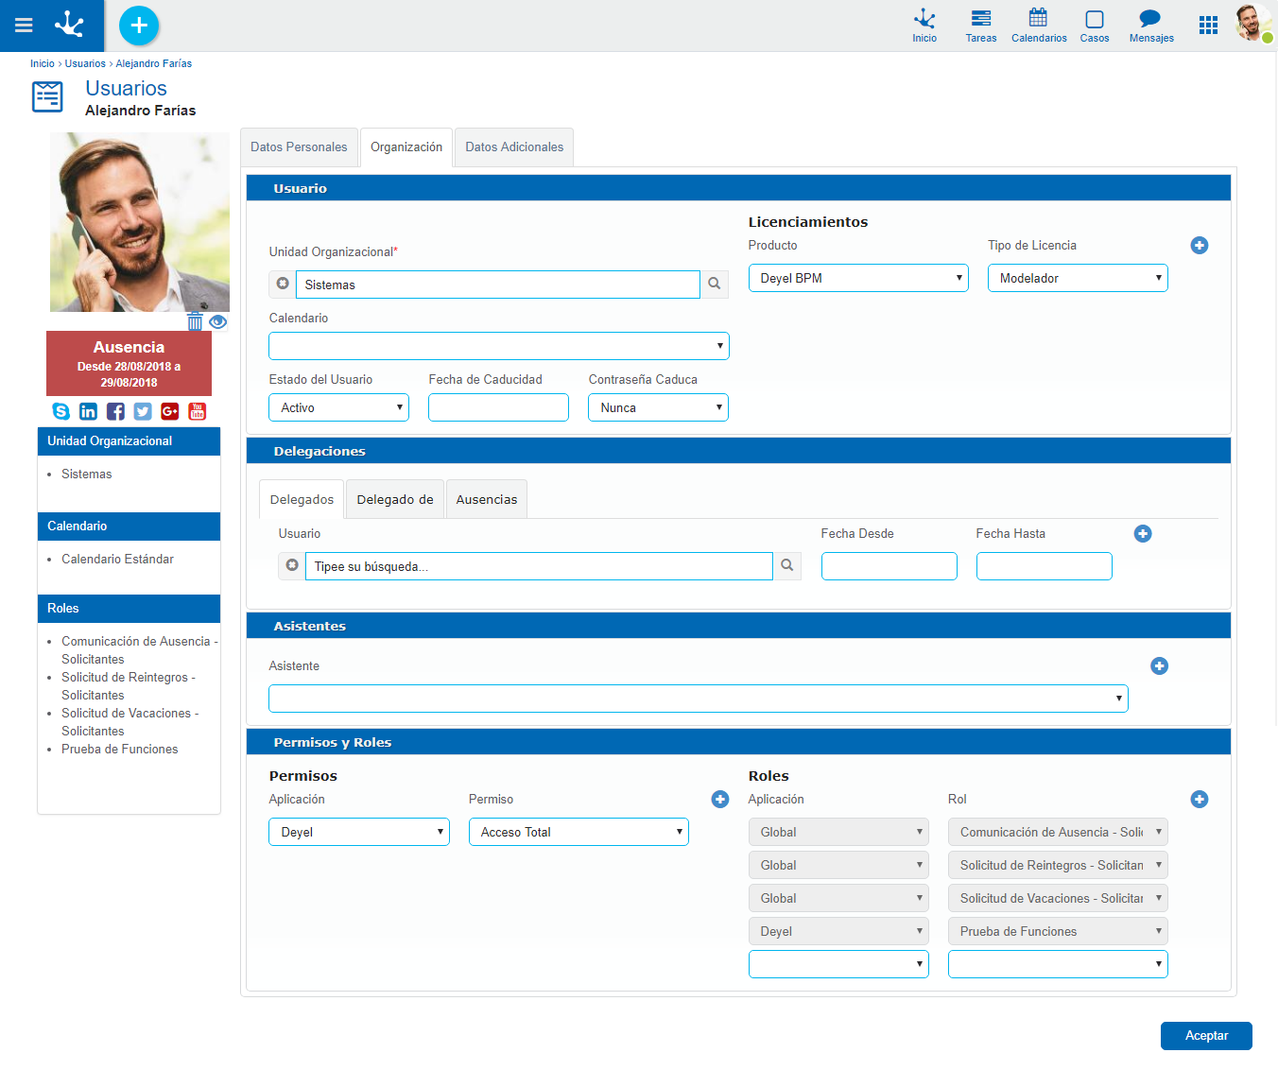The image size is (1278, 1070).
Task: Click Usuarios breadcrumb link
Action: coord(85,63)
